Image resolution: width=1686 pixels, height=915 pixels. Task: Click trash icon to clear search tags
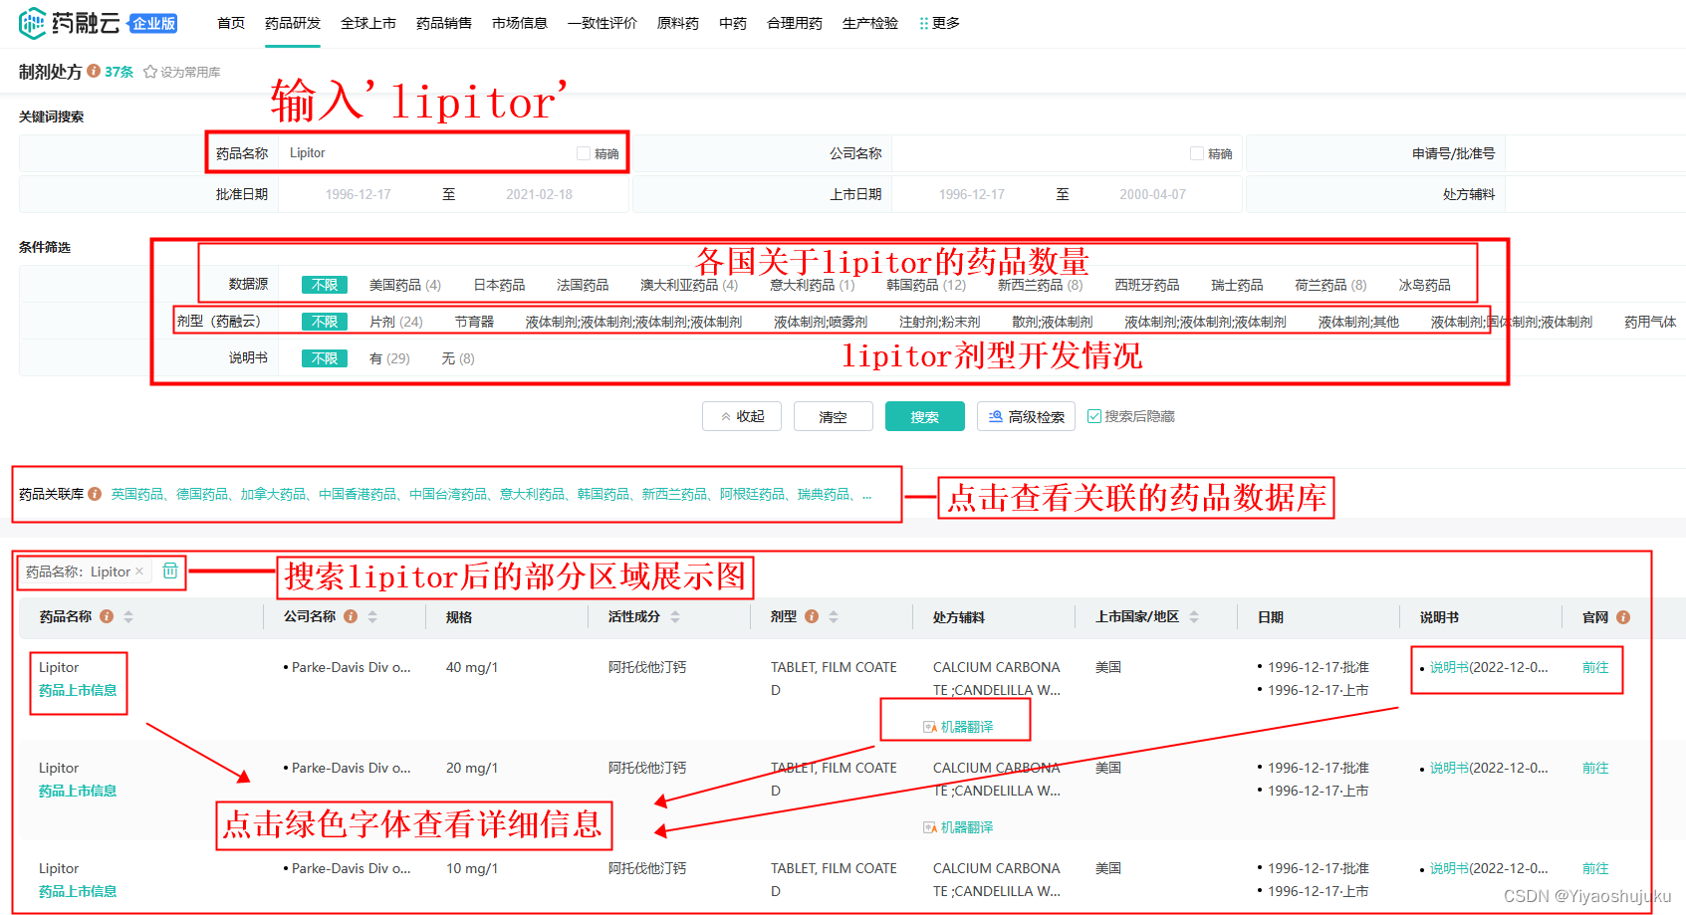tap(170, 571)
